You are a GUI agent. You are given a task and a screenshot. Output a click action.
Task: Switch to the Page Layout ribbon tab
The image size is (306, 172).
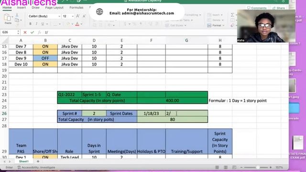54,8
